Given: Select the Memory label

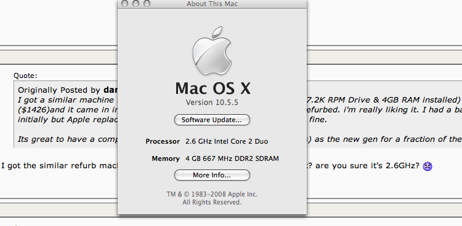Looking at the screenshot, I should pyautogui.click(x=166, y=158).
